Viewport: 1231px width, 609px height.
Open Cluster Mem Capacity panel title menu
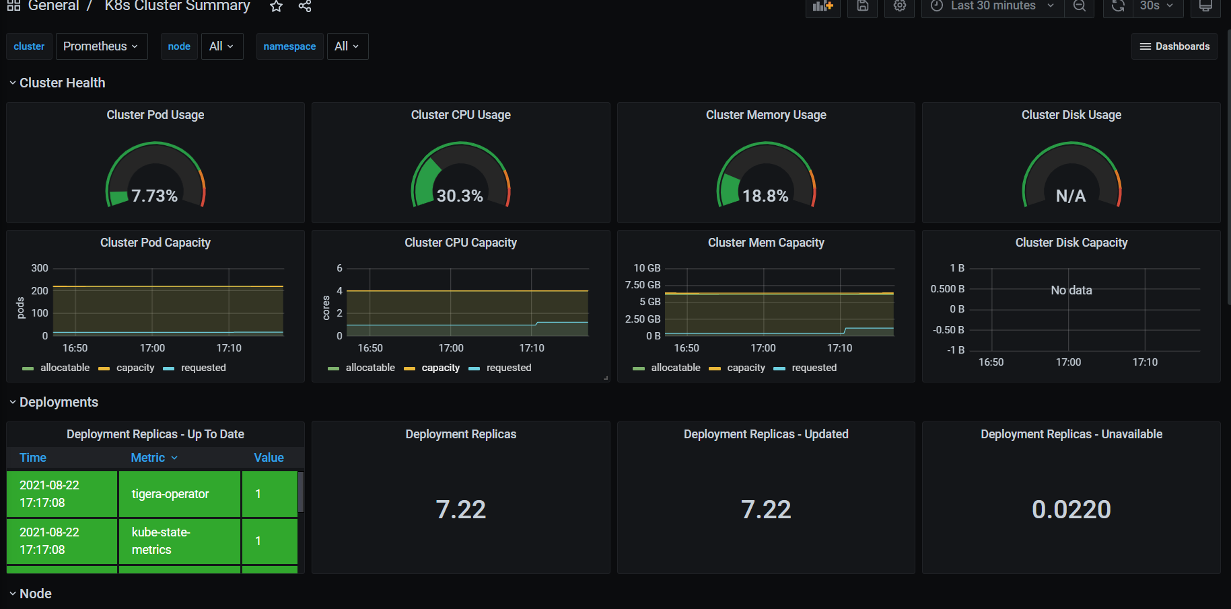point(766,243)
